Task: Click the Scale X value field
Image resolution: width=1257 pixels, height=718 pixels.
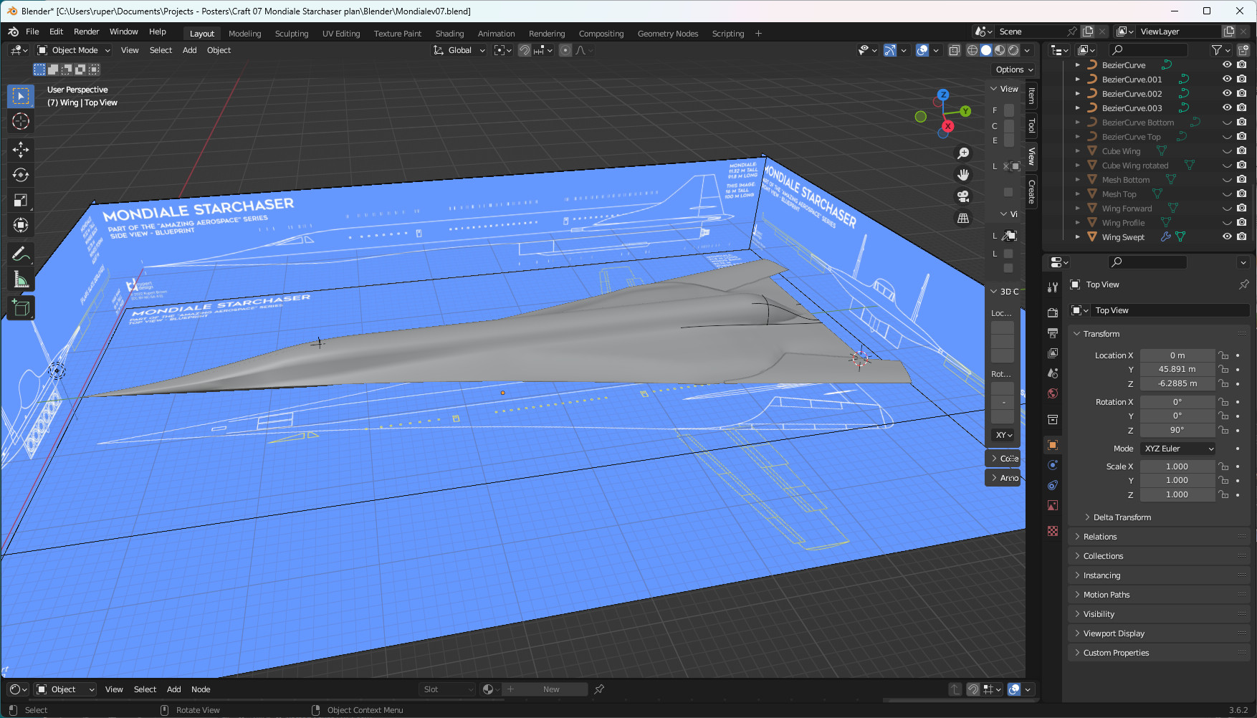Action: click(x=1177, y=466)
